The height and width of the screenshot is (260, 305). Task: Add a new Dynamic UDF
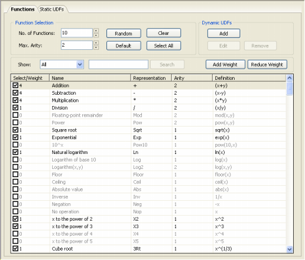[223, 33]
